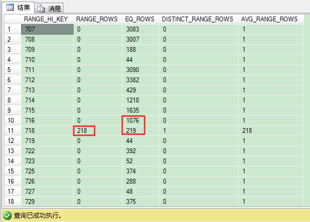Select the EQ_ROWS column header
Screen dimensions: 310x222
[x=141, y=19]
